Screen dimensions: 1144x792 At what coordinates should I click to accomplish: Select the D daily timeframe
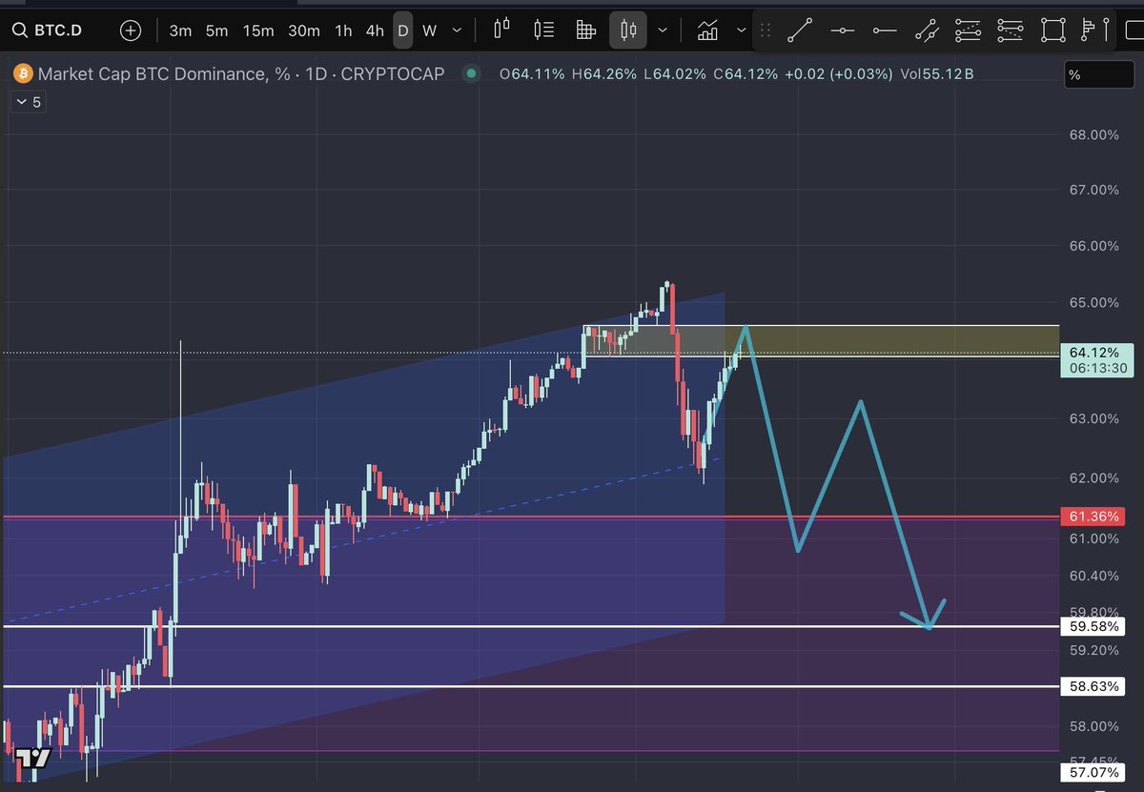pyautogui.click(x=402, y=30)
